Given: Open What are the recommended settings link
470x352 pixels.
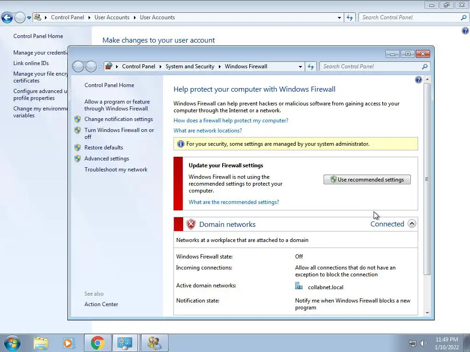Looking at the screenshot, I should (x=234, y=202).
